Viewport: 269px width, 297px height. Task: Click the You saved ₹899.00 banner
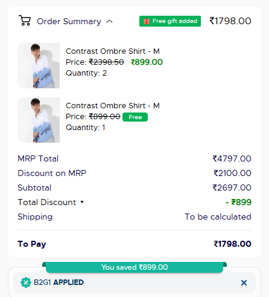tap(134, 267)
